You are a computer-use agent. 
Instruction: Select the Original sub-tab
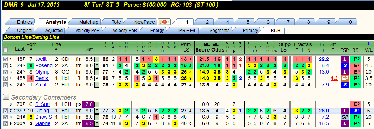[x=24, y=31]
